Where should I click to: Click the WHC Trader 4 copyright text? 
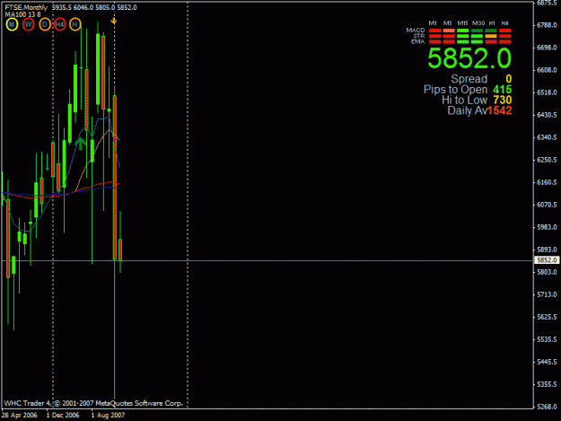[x=93, y=403]
